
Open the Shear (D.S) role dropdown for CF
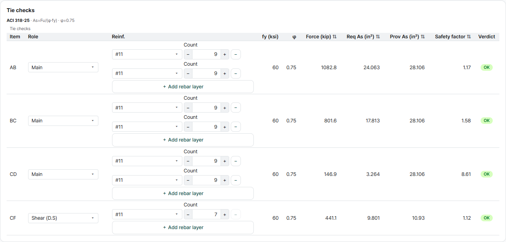[x=63, y=218]
